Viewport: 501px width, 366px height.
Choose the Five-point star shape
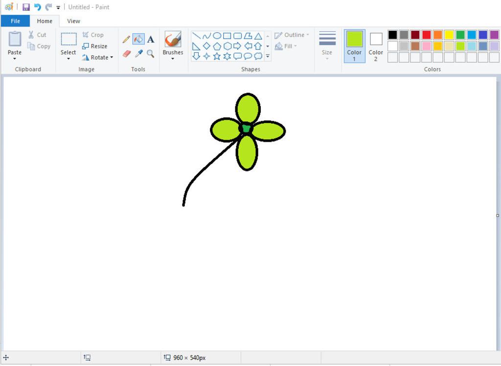tap(217, 57)
